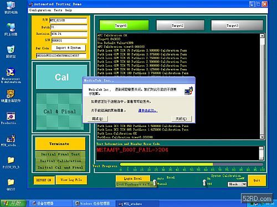
Task: Click the METAAPP_BOOT_FAIL=>204 error text
Action: (x=132, y=150)
